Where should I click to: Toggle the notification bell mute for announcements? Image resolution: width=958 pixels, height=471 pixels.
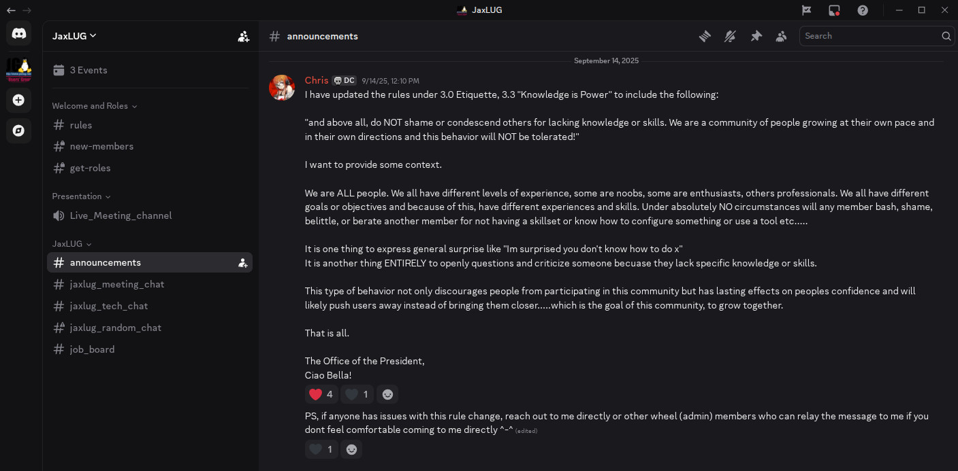click(x=730, y=37)
